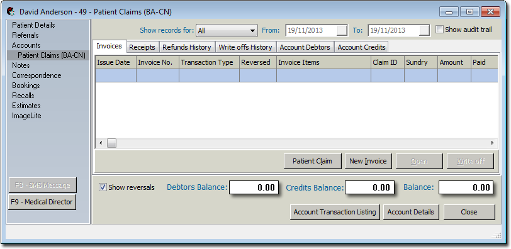511x249 pixels.
Task: Create a New Invoice
Action: click(x=368, y=161)
